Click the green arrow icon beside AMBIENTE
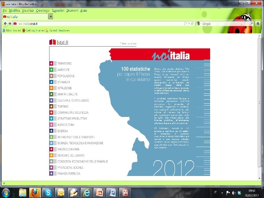This screenshot has width=264, height=198. (51, 70)
